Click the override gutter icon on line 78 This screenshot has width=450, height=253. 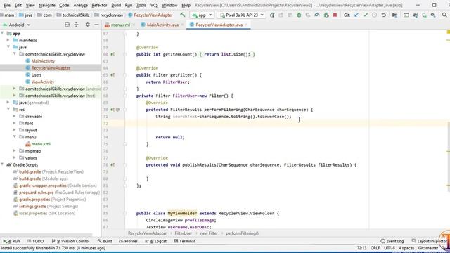(112, 164)
